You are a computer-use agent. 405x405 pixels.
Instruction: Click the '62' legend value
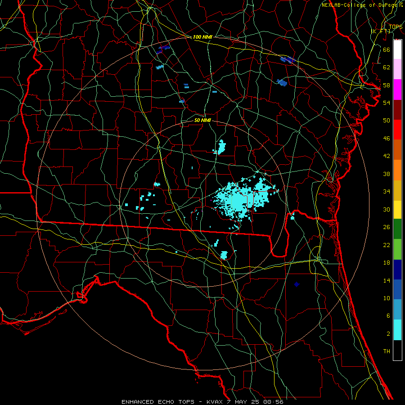[387, 67]
